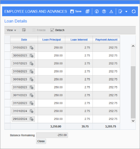The width and height of the screenshot is (140, 149).
Task: Sort by the Date column header
Action: coord(24,40)
